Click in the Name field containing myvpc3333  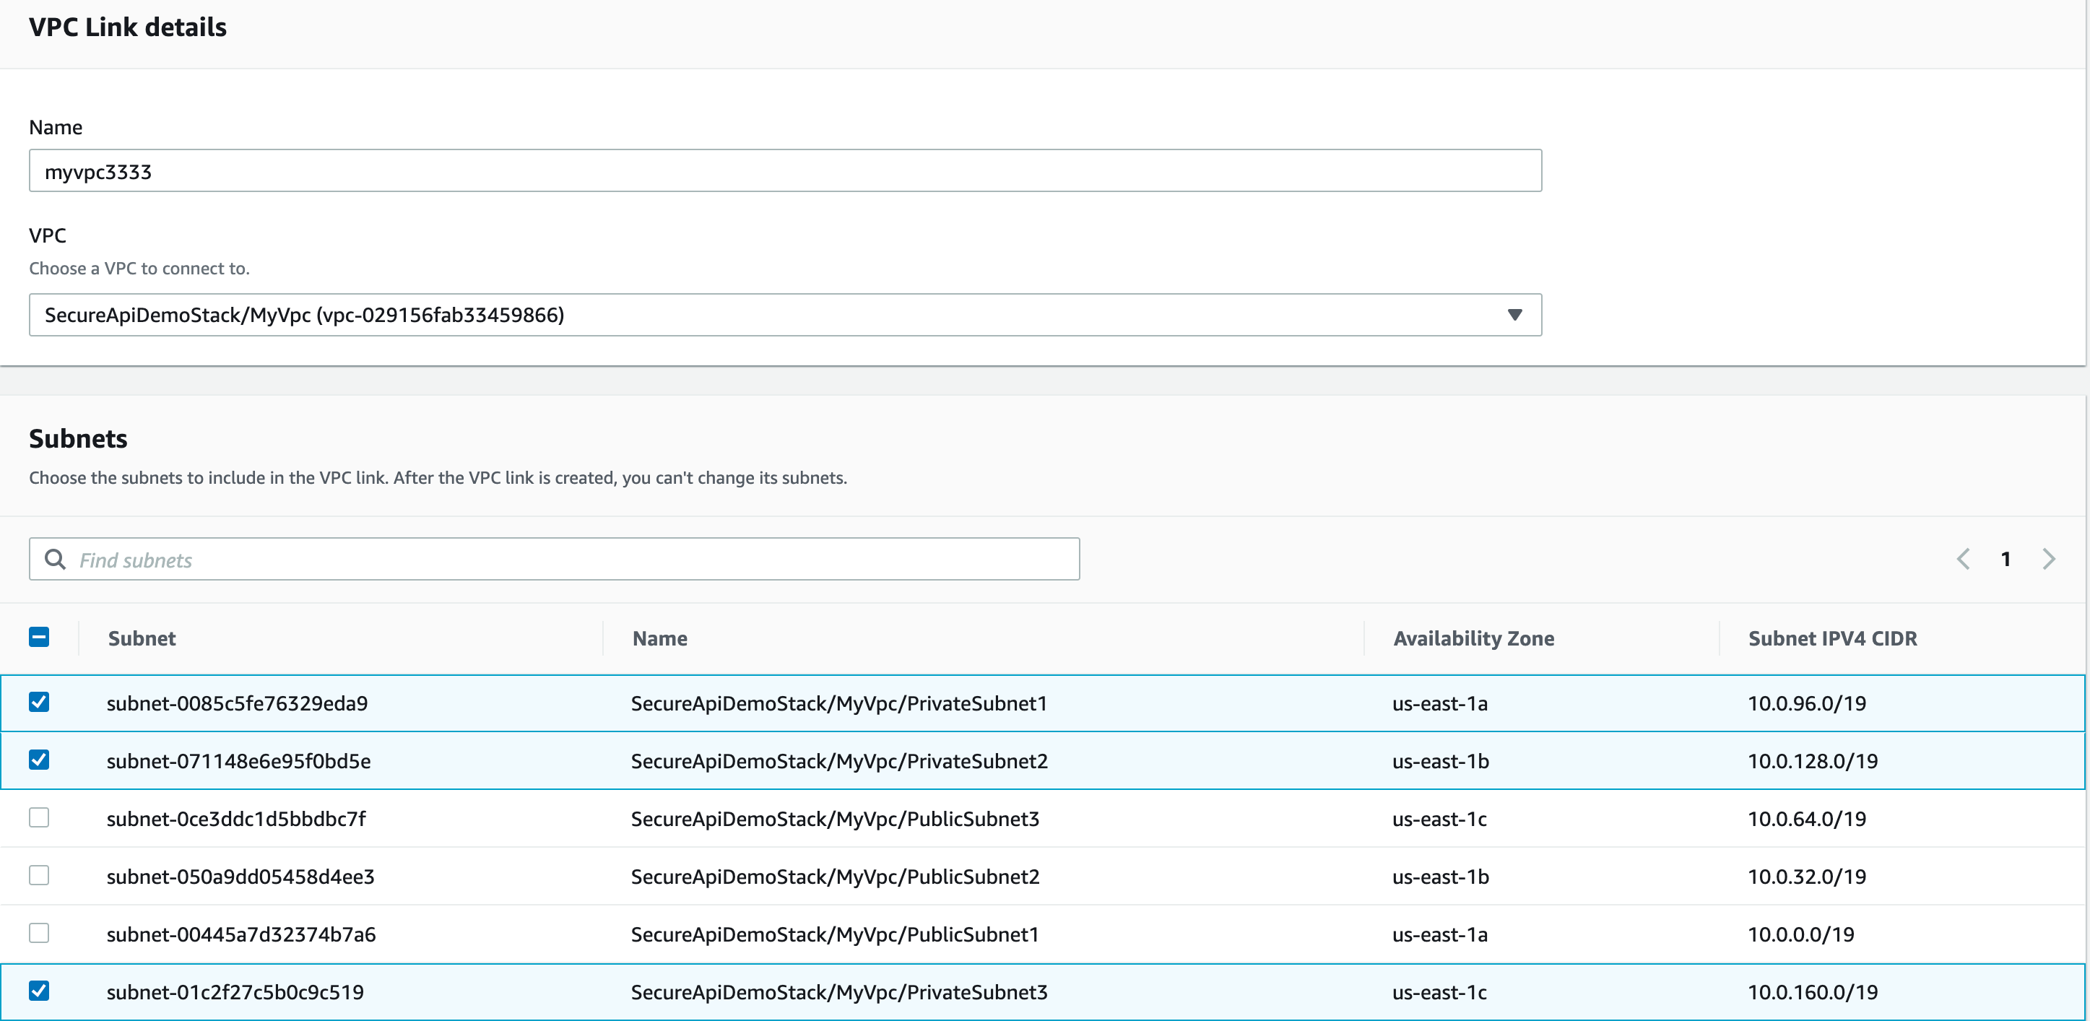(784, 171)
